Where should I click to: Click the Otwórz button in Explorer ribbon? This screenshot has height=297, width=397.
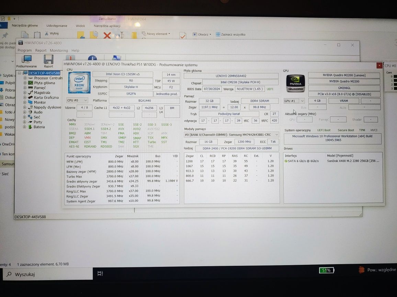click(x=202, y=34)
